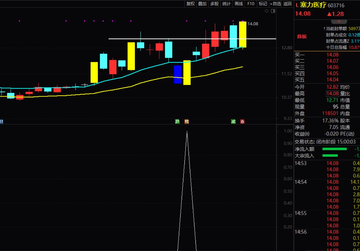
Task: Click the 外盘 value 118501
Action: pos(330,113)
